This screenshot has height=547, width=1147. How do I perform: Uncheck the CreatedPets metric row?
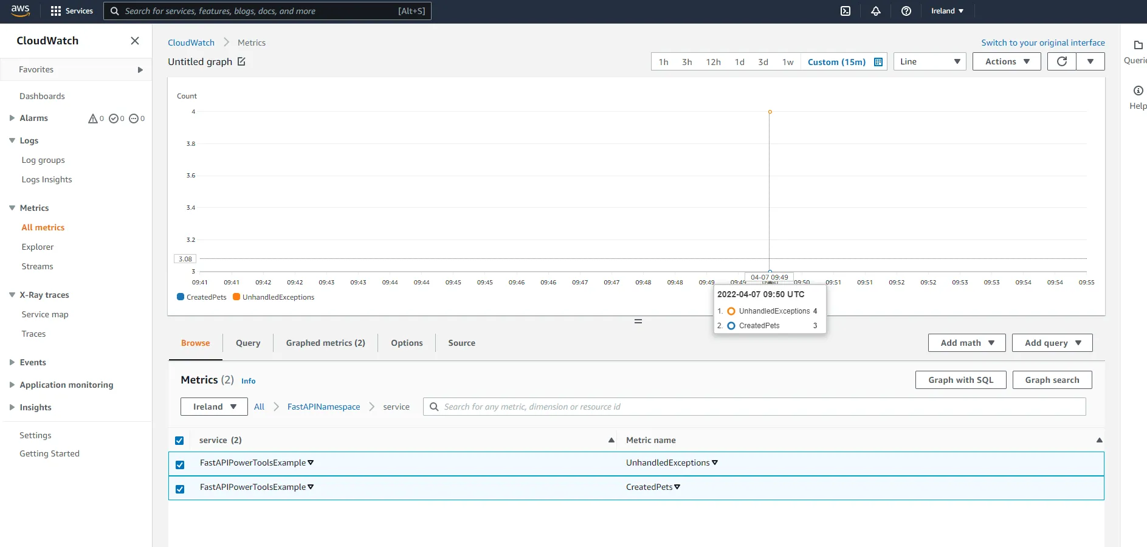pyautogui.click(x=180, y=488)
